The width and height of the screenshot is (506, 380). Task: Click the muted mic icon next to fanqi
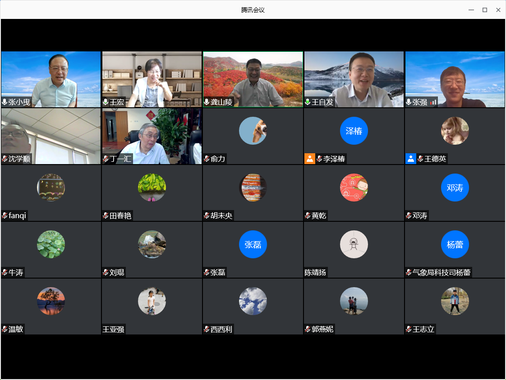(5, 216)
